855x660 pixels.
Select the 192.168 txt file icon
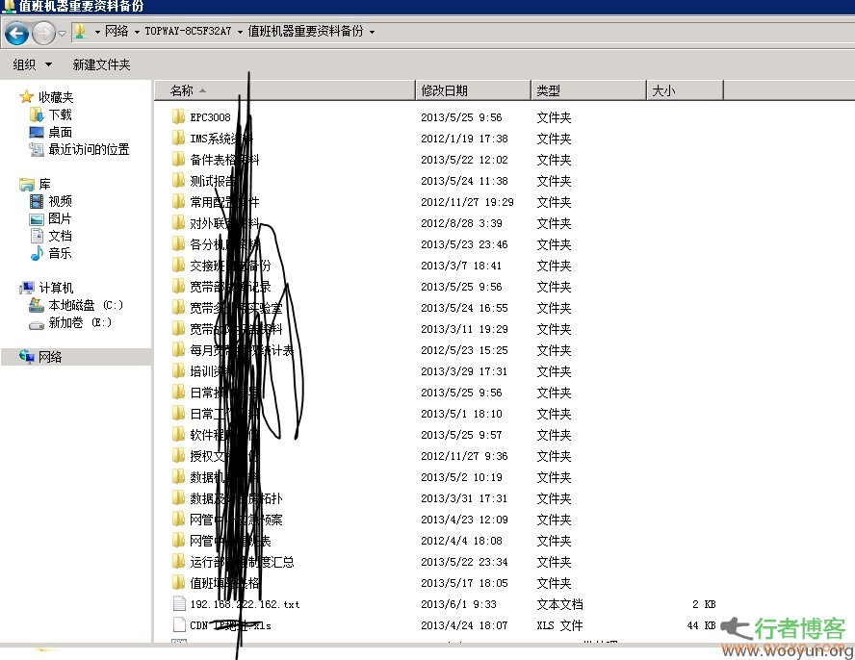pos(179,603)
